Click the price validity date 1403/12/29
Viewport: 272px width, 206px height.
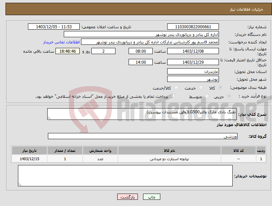click(193, 62)
